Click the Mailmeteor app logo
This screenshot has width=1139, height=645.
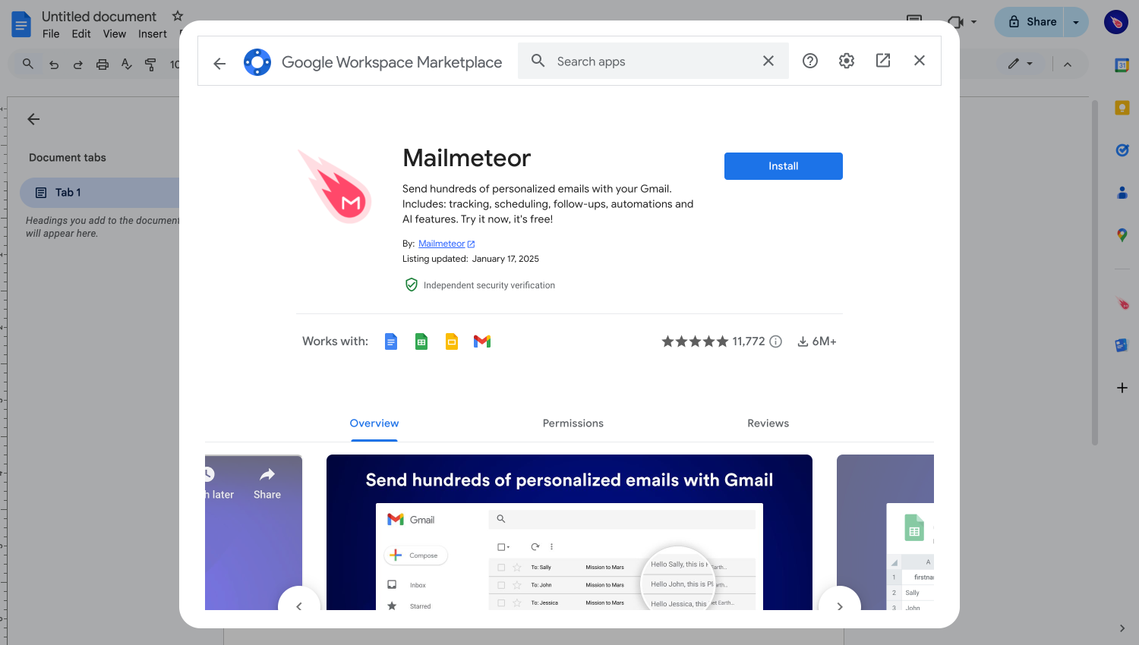point(335,187)
